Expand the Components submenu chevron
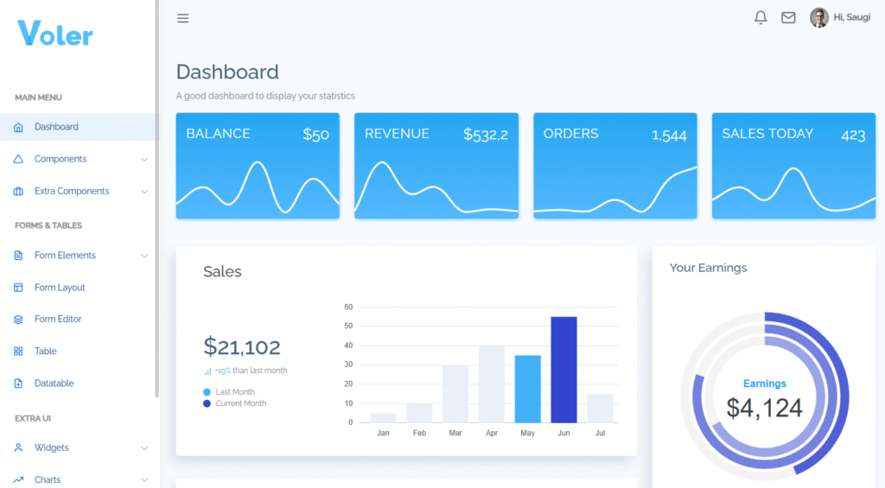885x488 pixels. [144, 160]
